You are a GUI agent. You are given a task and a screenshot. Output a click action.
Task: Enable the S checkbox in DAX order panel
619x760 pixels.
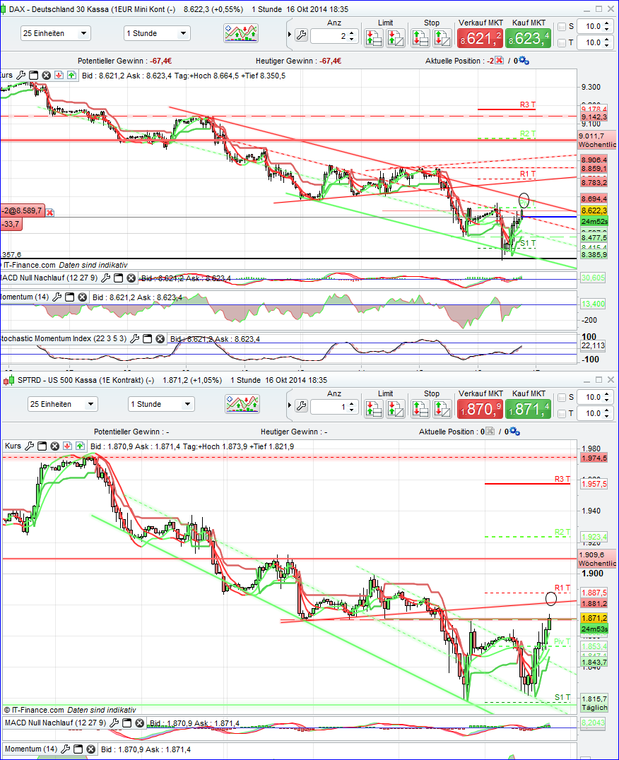pyautogui.click(x=562, y=25)
